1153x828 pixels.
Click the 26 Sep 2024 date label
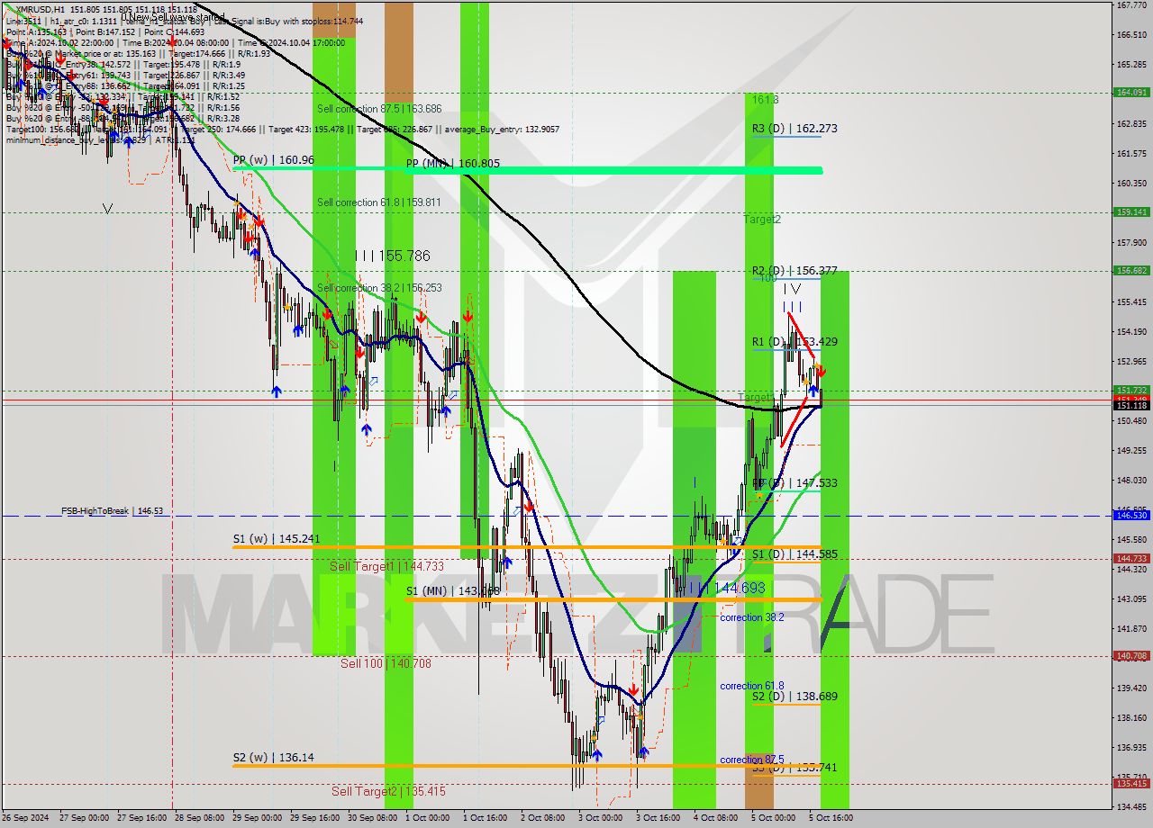point(24,818)
